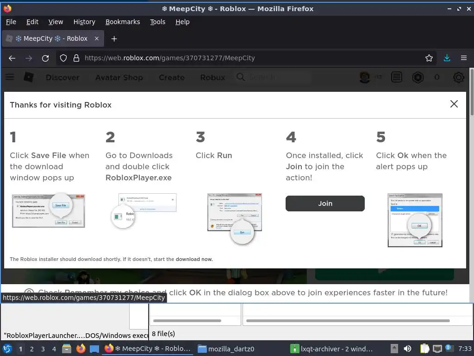Switch to virtual desktop 3
The image size is (474, 356).
(43, 349)
